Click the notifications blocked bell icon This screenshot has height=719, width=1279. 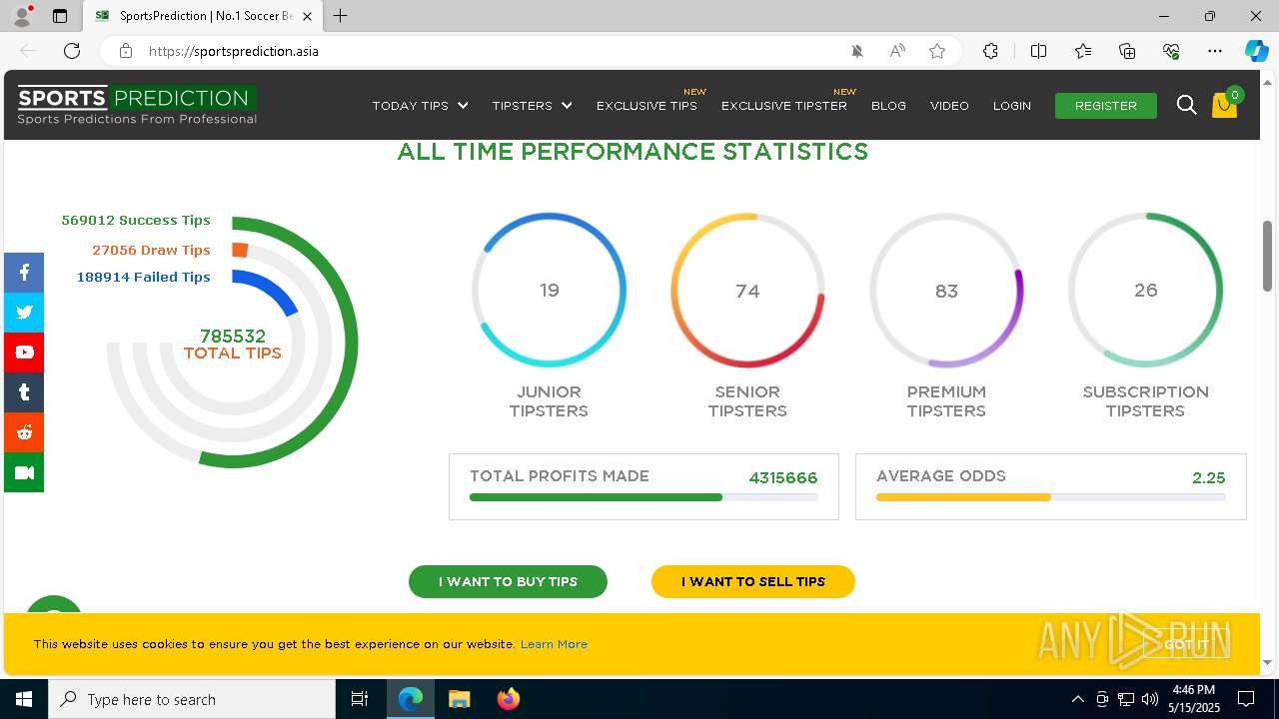(857, 51)
